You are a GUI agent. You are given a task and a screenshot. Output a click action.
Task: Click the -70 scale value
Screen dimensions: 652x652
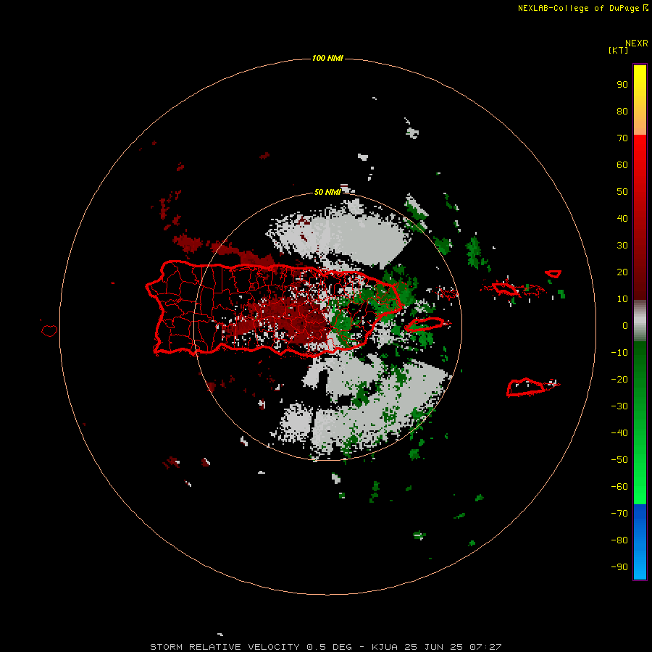(619, 514)
